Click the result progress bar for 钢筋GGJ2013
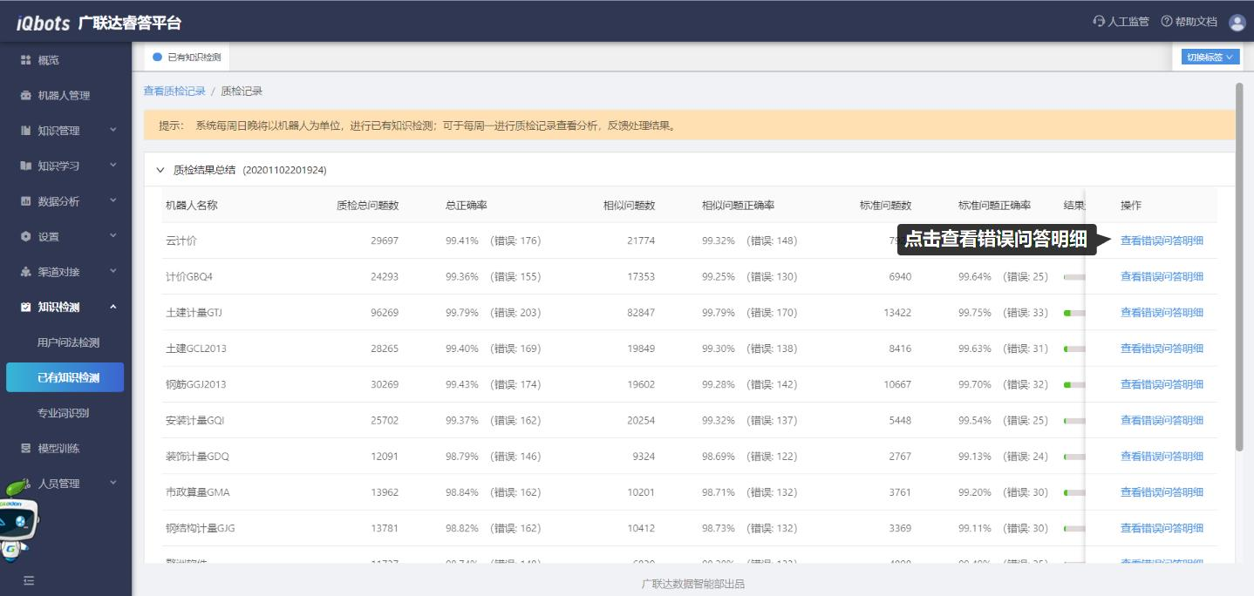 pyautogui.click(x=1073, y=384)
